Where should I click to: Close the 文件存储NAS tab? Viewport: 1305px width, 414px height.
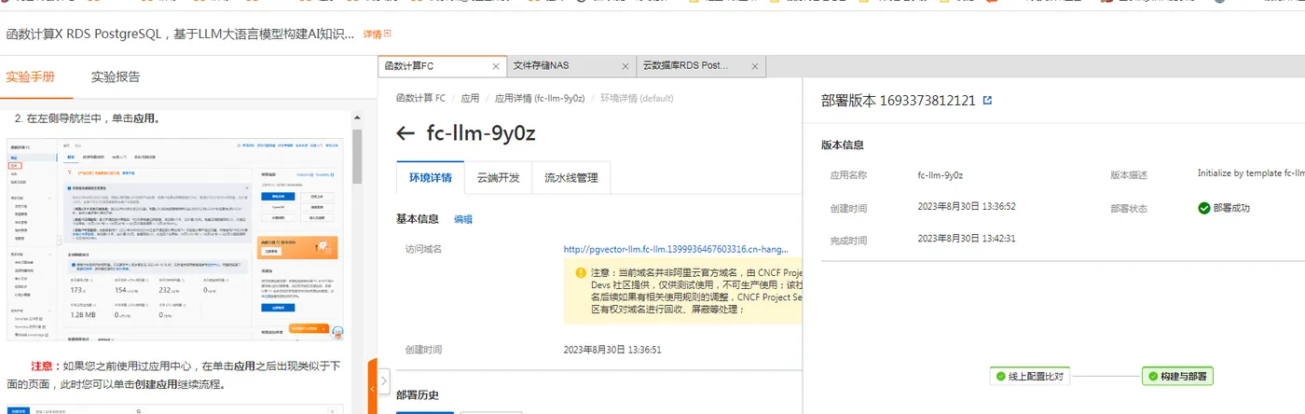coord(625,66)
